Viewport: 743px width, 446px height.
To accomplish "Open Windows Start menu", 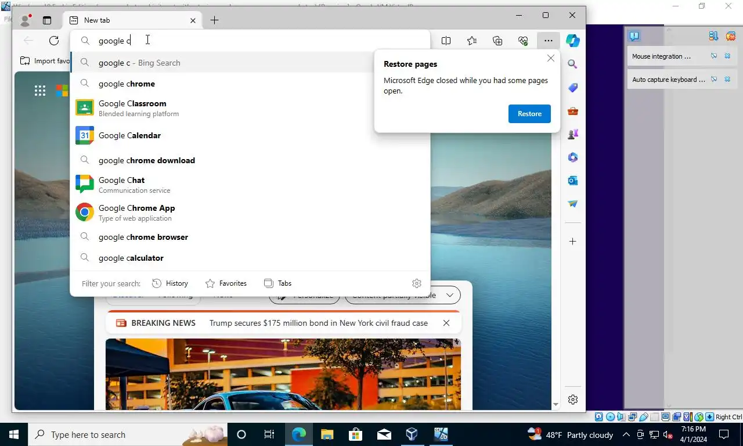I will click(14, 434).
